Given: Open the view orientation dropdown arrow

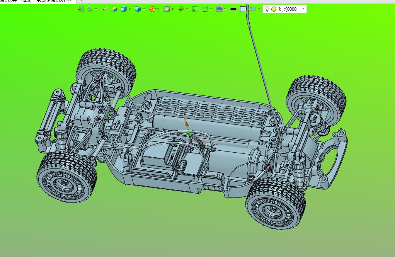Looking at the screenshot, I should [x=144, y=9].
